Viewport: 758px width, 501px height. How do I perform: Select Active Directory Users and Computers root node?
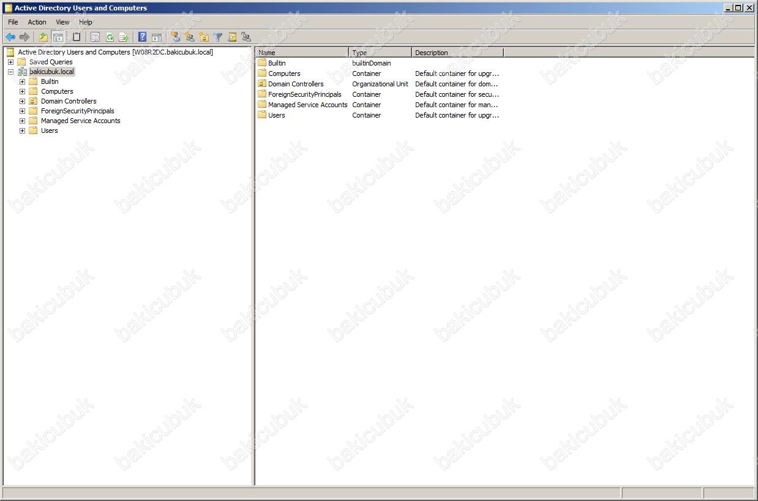point(116,52)
